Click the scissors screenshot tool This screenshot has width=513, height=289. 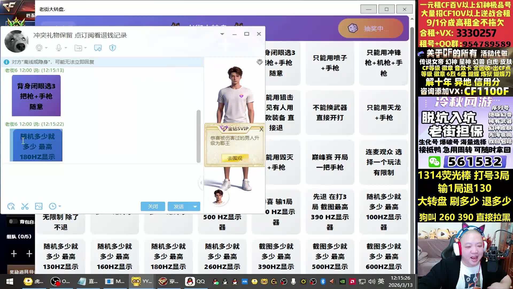pyautogui.click(x=25, y=206)
